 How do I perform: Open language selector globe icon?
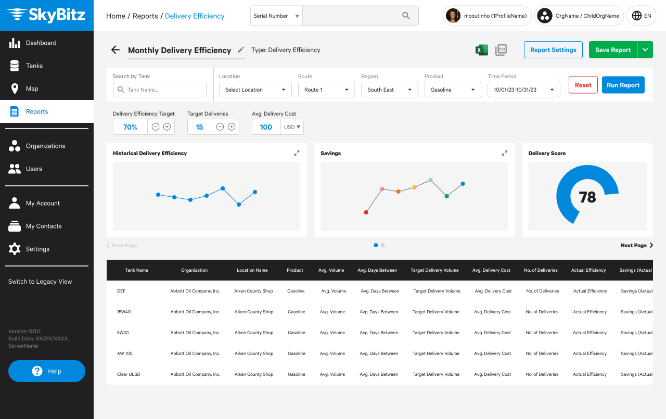point(636,16)
